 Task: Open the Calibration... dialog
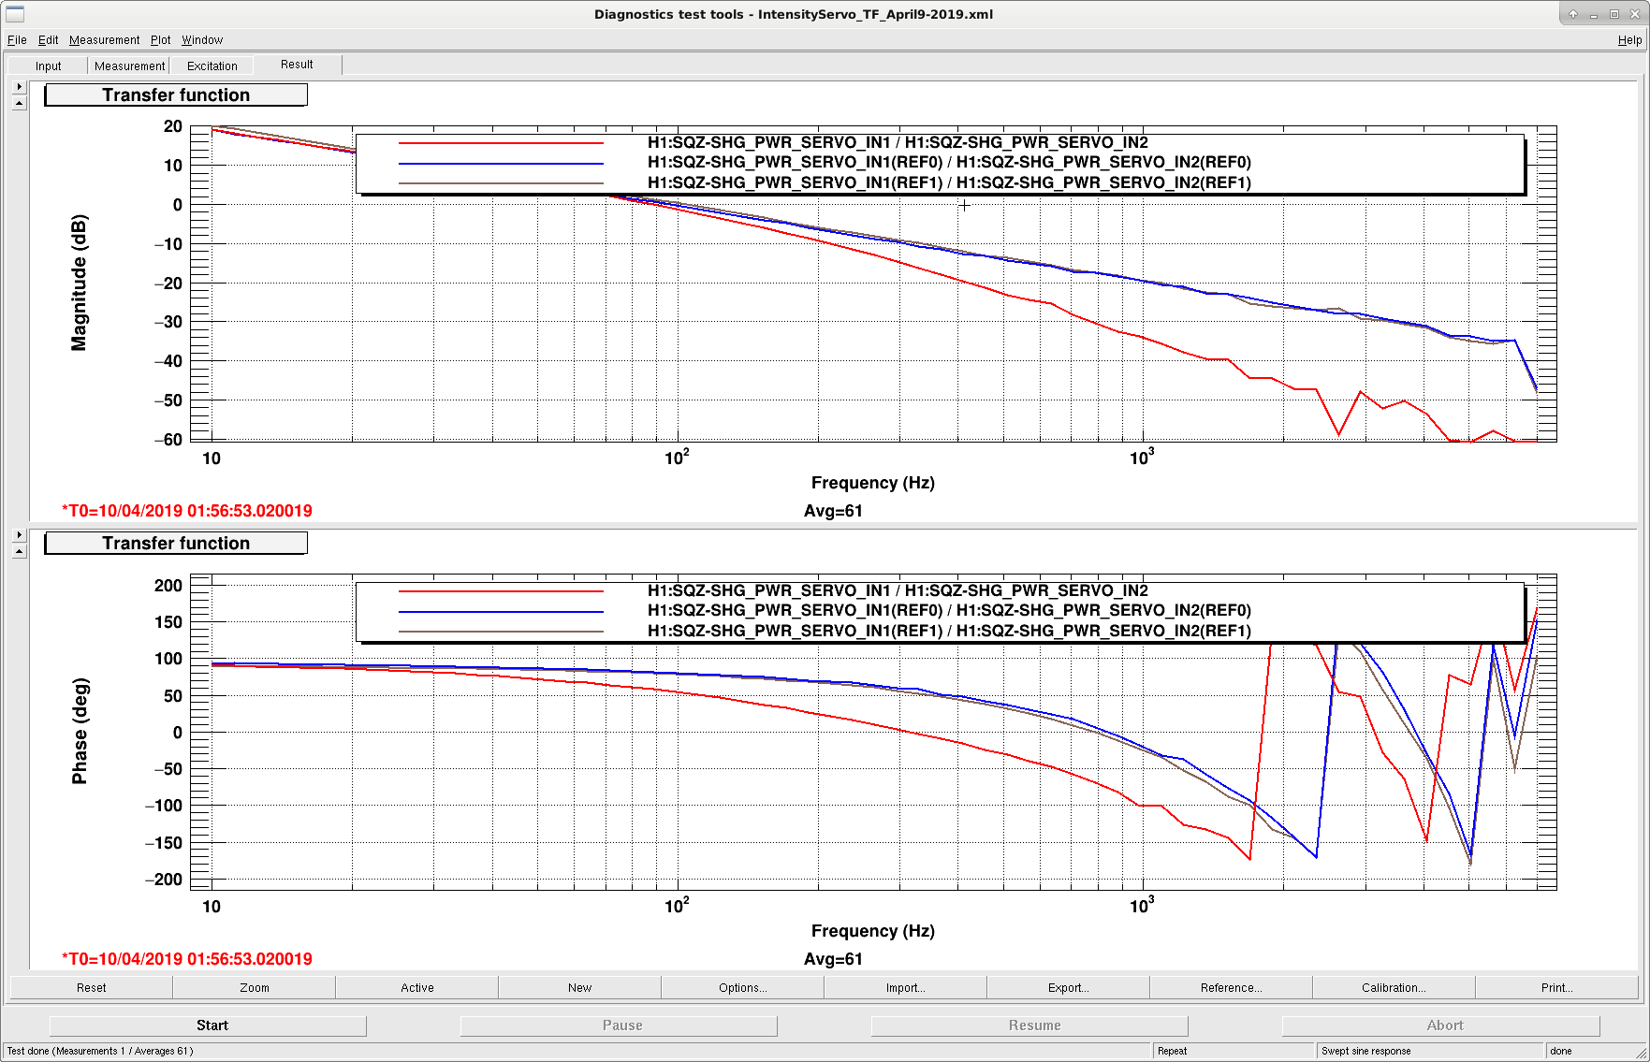tap(1394, 987)
